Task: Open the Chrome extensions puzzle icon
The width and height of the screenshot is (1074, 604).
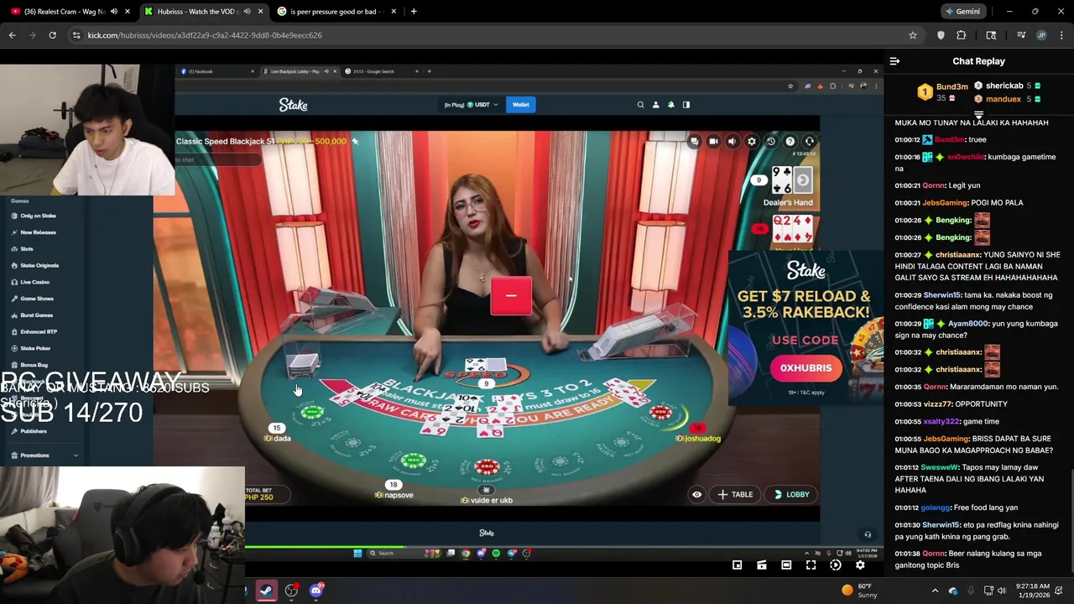Action: tap(962, 35)
